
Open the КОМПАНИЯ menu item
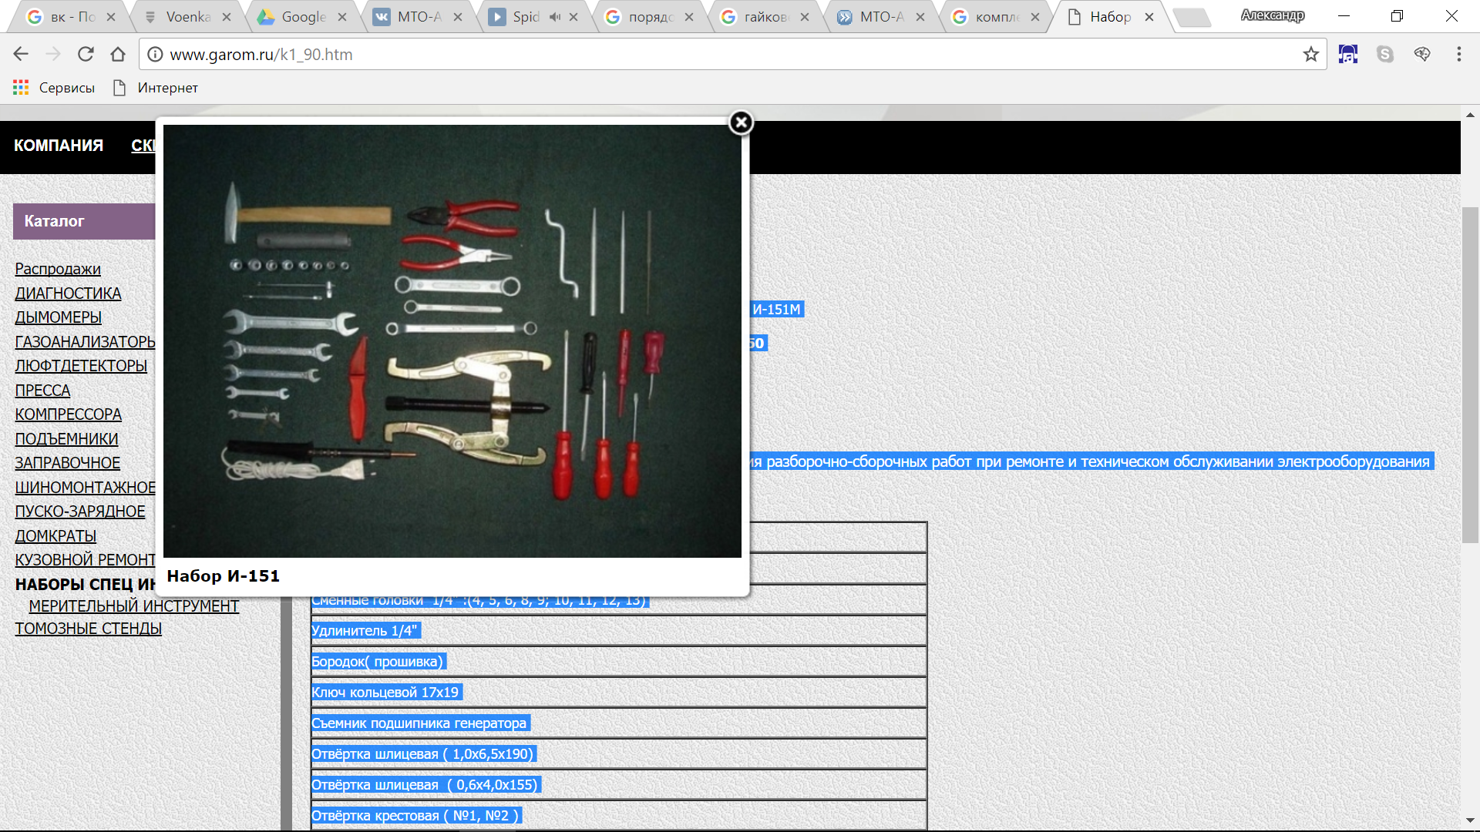point(59,146)
